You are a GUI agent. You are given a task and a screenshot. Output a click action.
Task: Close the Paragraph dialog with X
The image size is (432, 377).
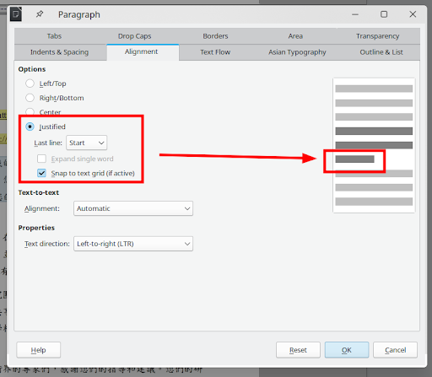pyautogui.click(x=413, y=14)
